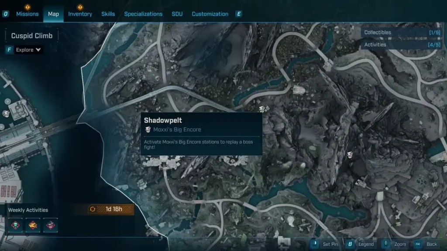Click the Missions notification diamond icon
447x251 pixels.
[28, 7]
